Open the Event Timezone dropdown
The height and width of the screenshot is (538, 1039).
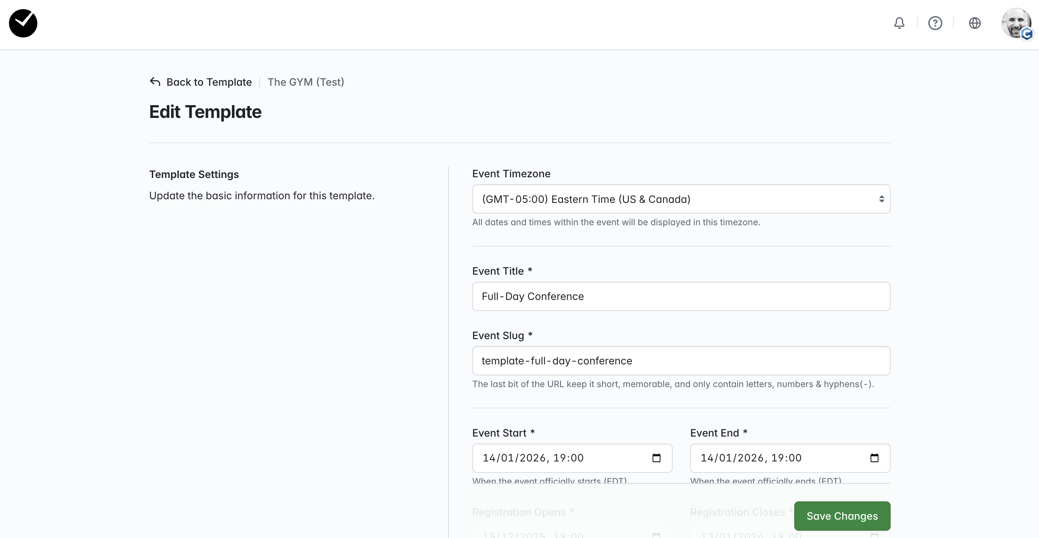(x=681, y=199)
